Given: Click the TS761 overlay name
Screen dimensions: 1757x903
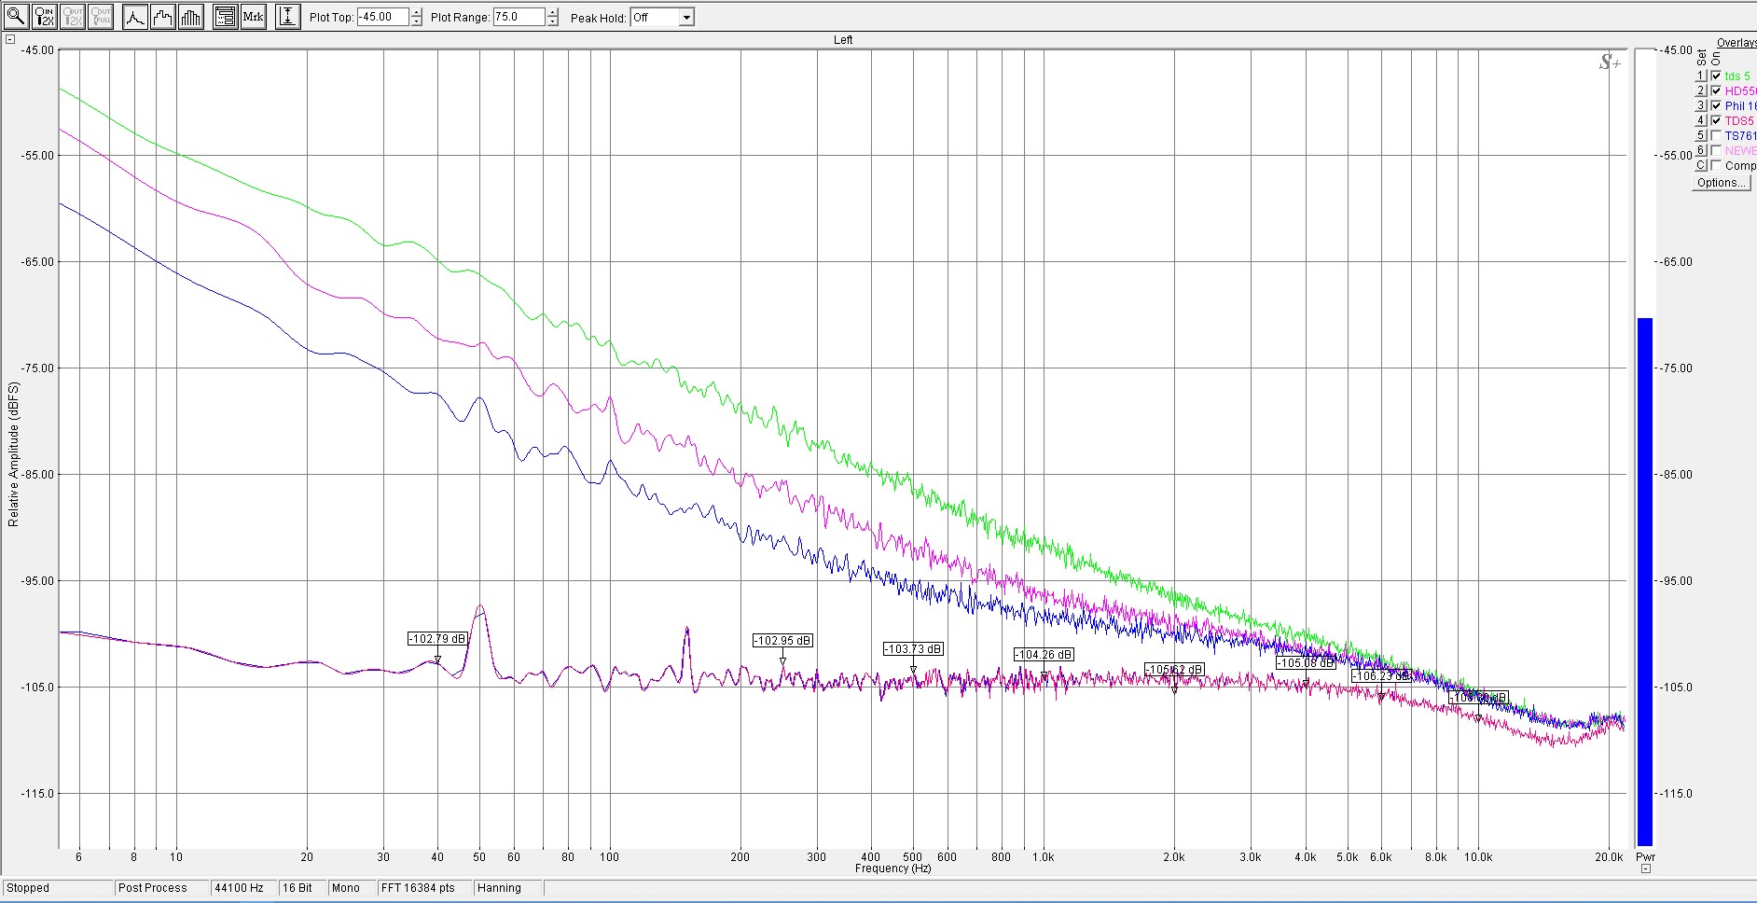Looking at the screenshot, I should tap(1740, 136).
